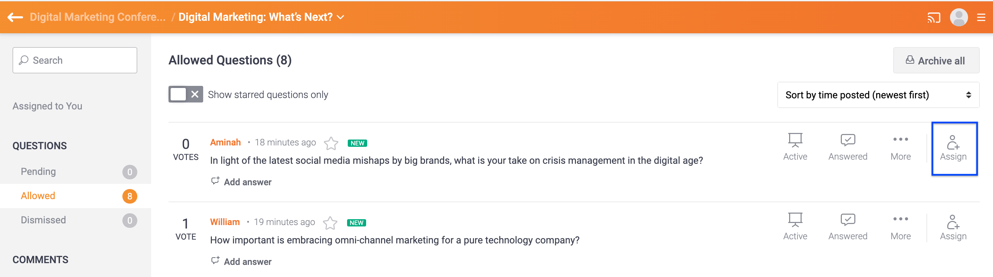Star Aminah's question

click(x=331, y=143)
